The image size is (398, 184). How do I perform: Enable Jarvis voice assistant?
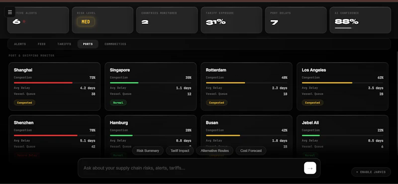(x=371, y=172)
